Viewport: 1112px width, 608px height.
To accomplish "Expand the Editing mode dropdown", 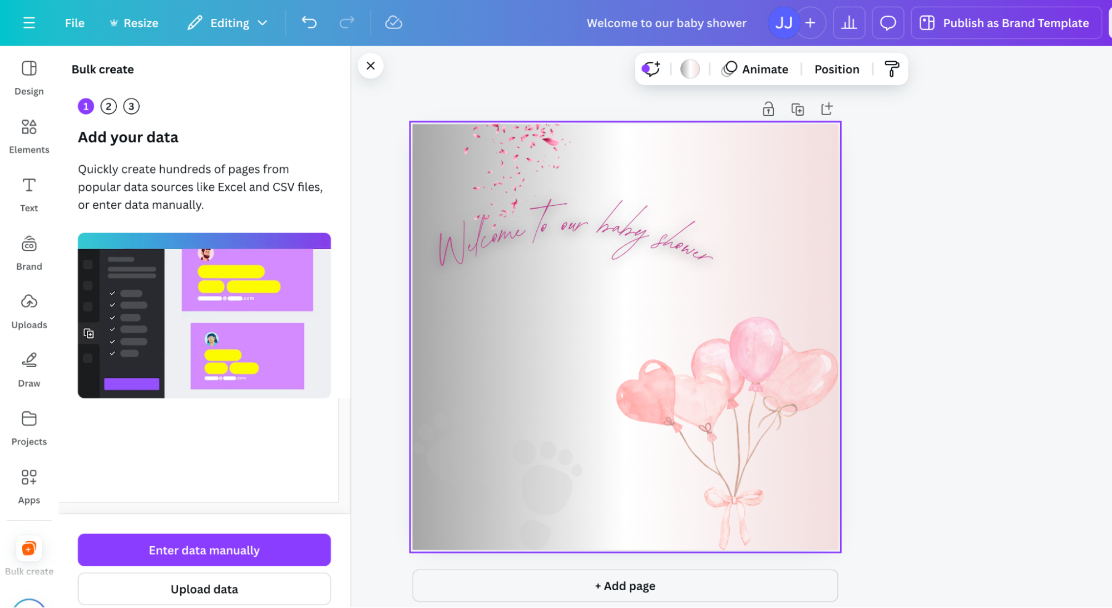I will click(x=228, y=23).
